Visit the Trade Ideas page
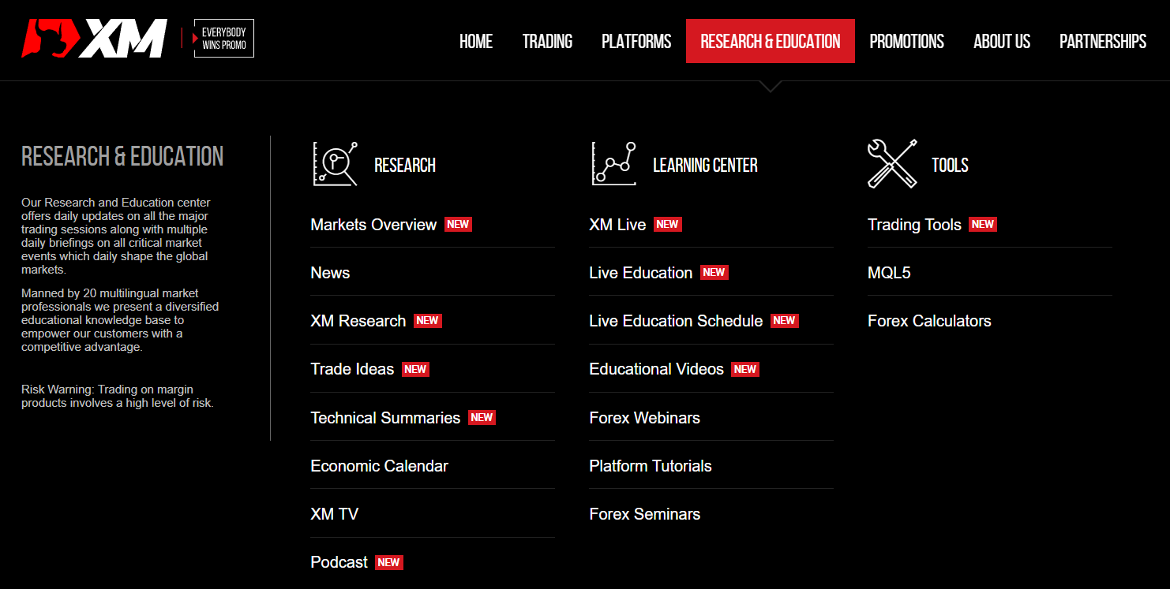This screenshot has height=589, width=1170. [x=352, y=369]
